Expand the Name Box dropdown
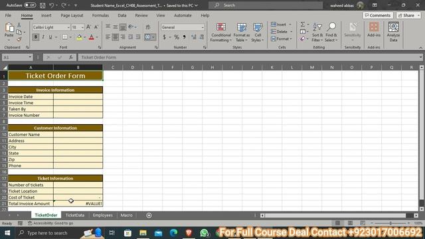The width and height of the screenshot is (425, 239). click(x=30, y=57)
